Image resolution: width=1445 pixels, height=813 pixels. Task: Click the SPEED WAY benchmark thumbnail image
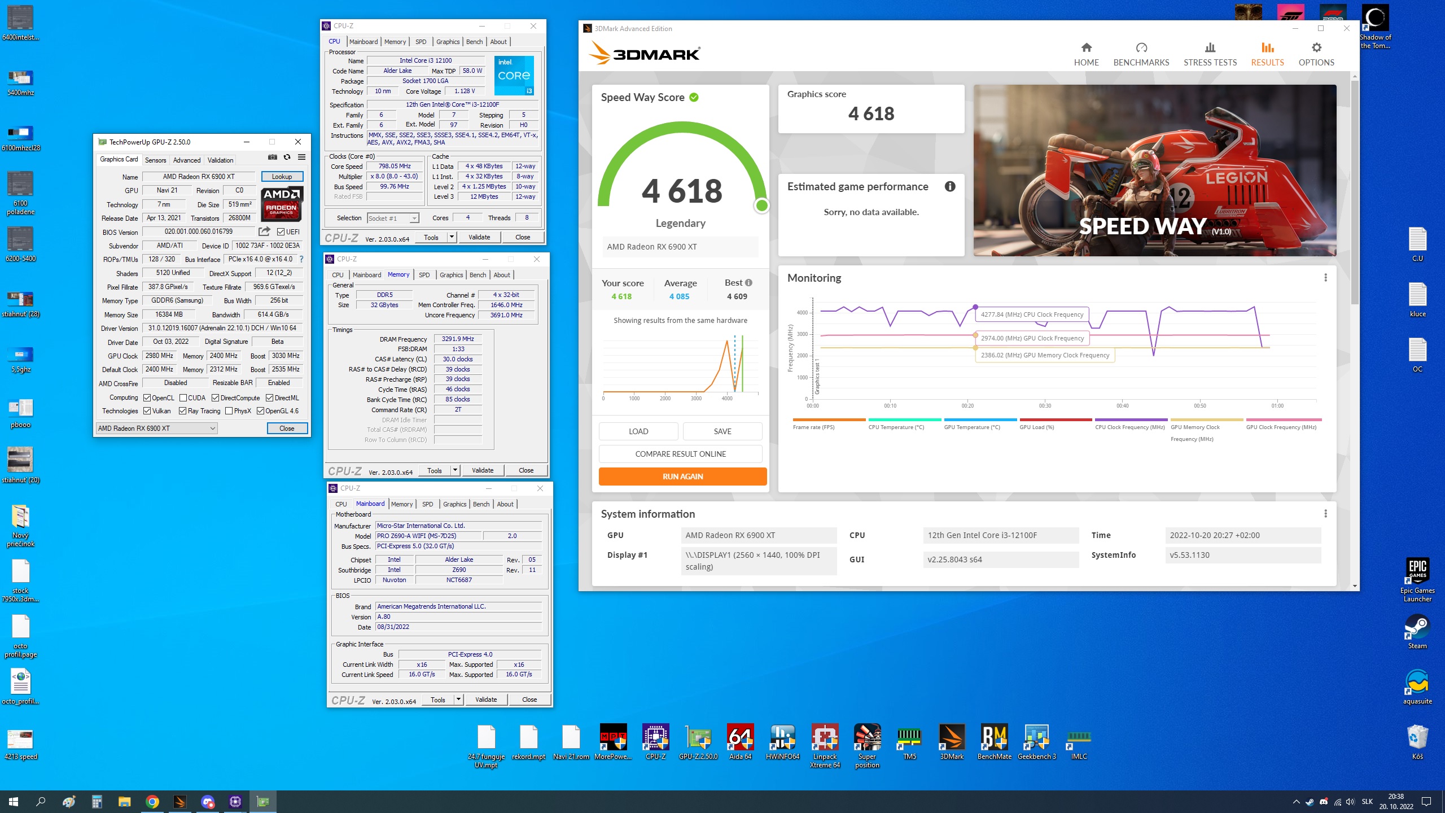click(1154, 171)
